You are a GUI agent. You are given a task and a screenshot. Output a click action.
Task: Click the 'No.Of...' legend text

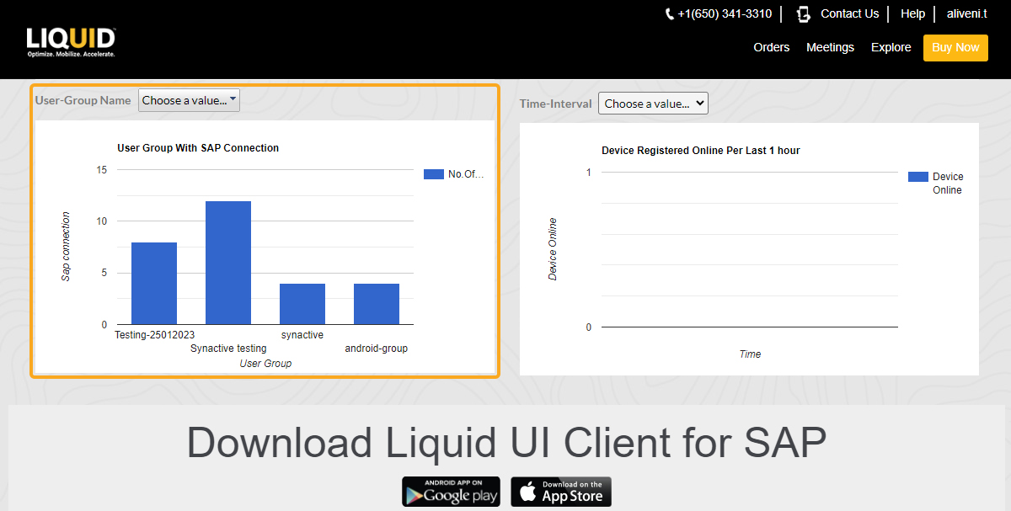pyautogui.click(x=466, y=174)
